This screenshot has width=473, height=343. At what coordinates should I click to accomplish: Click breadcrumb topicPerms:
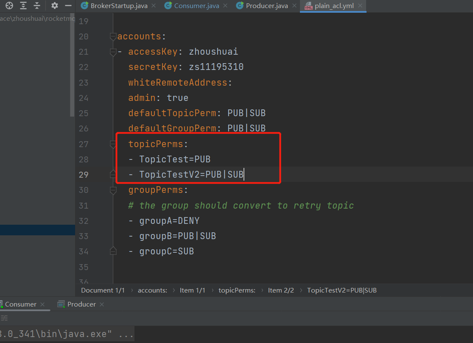point(237,290)
